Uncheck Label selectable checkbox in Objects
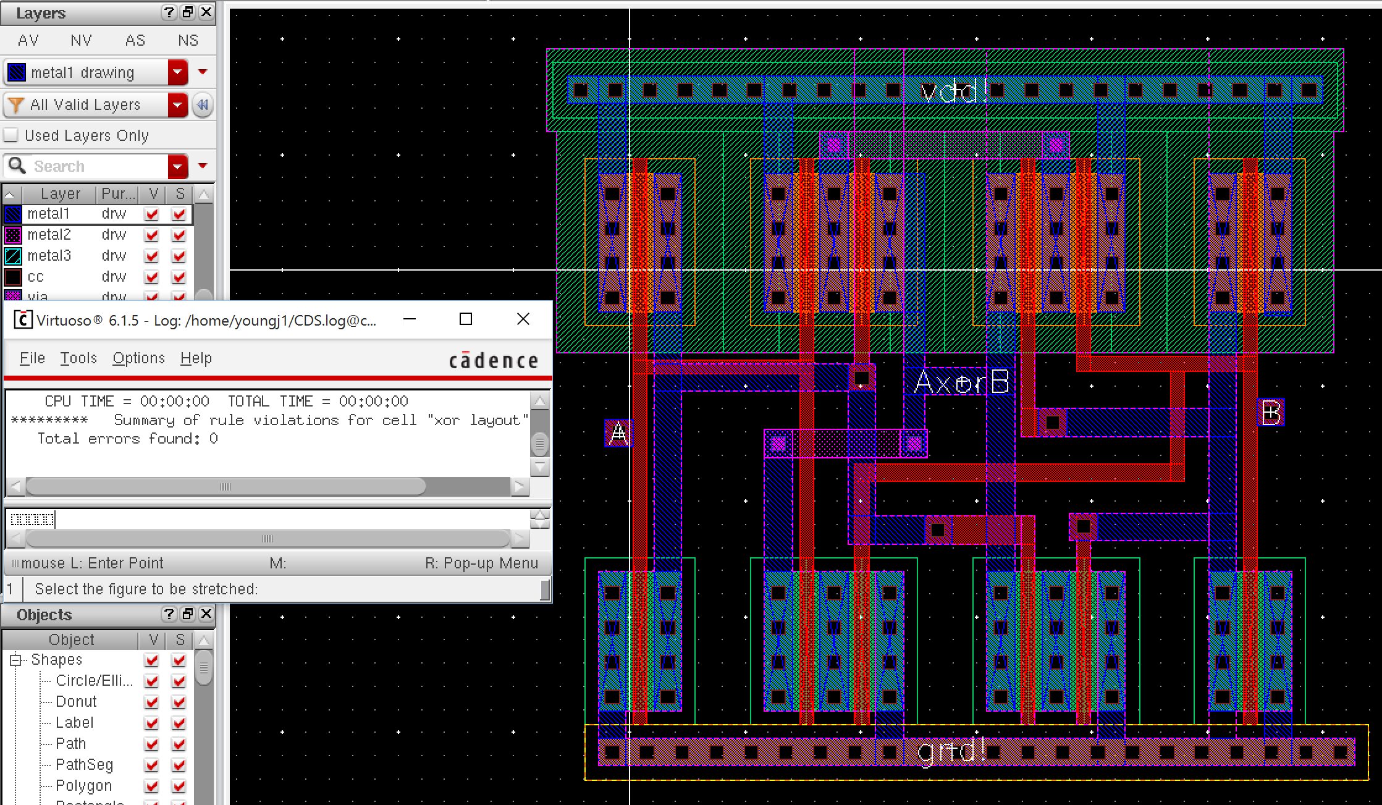 click(179, 723)
